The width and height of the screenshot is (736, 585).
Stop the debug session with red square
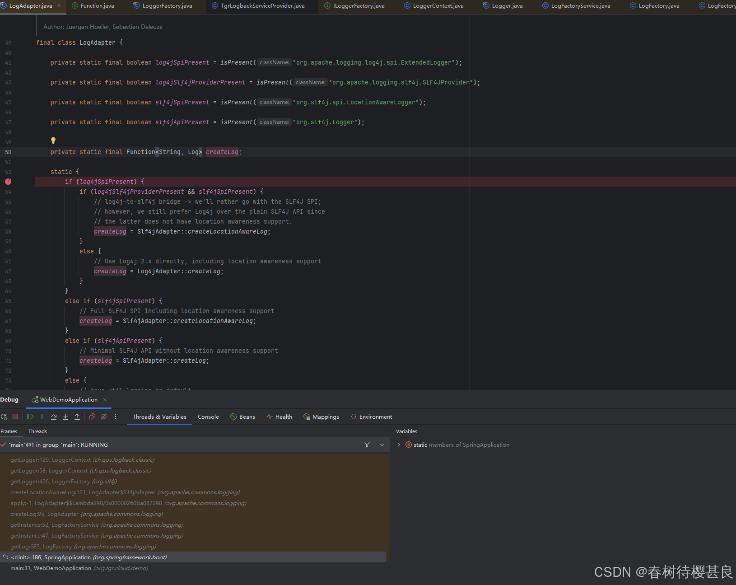pos(15,417)
